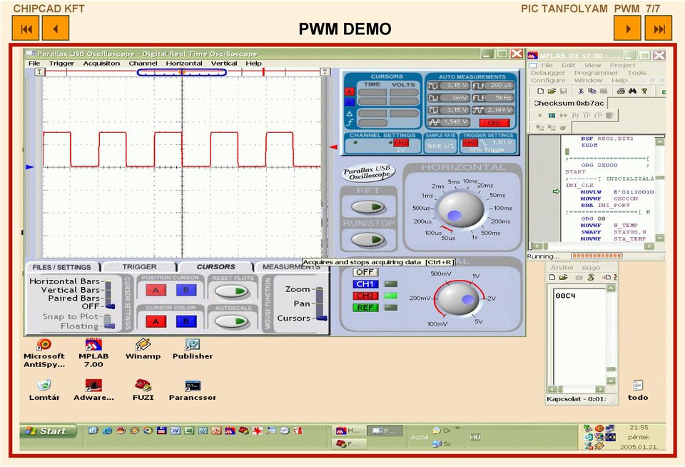This screenshot has height=467, width=685.
Task: Click the CH2 button in trigger settings
Action: point(470,143)
